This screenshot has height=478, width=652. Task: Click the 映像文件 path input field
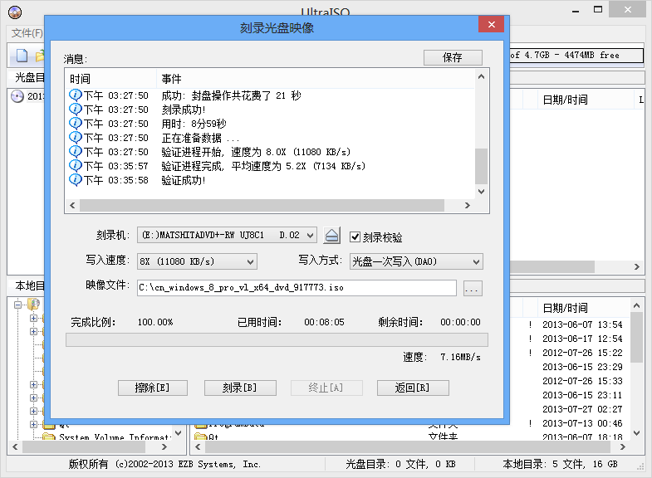coord(297,288)
